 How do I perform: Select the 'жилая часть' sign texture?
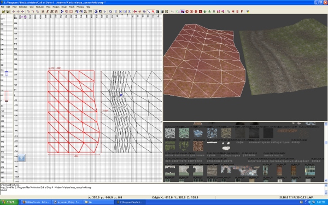273,155
